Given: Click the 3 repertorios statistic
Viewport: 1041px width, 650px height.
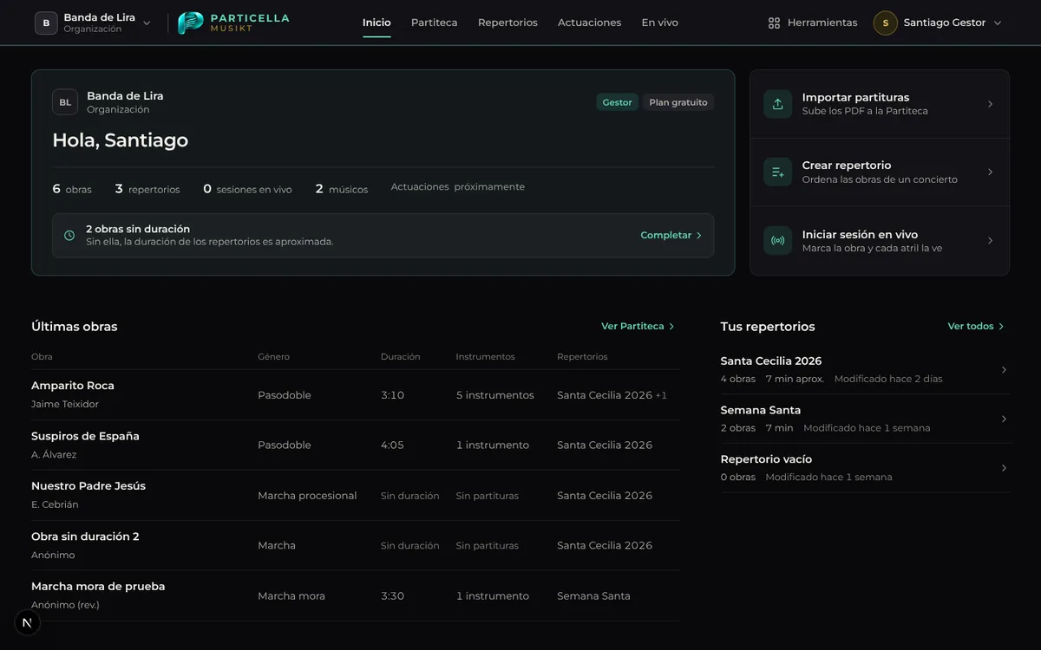Looking at the screenshot, I should pyautogui.click(x=147, y=189).
